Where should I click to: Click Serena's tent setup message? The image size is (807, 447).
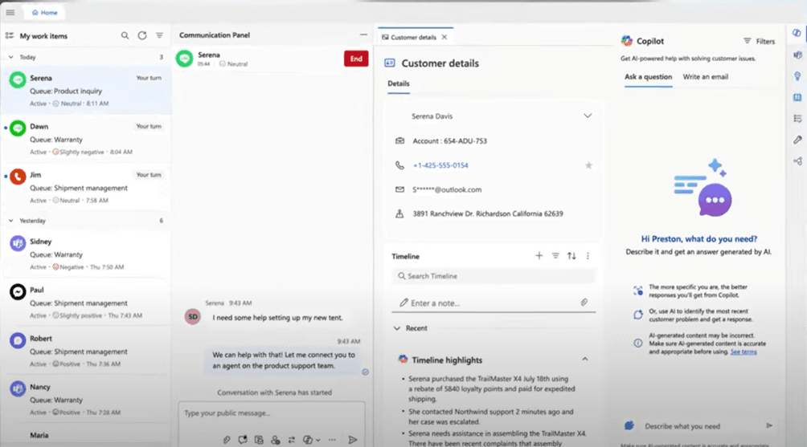(277, 318)
